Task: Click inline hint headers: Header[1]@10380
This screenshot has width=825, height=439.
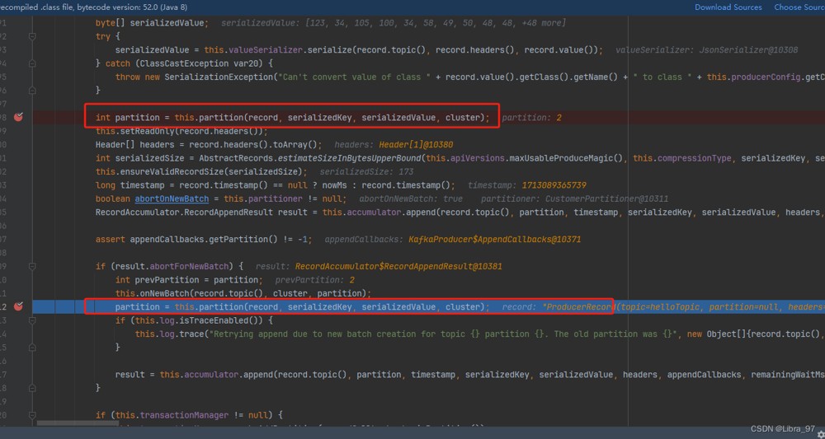Action: [x=394, y=144]
